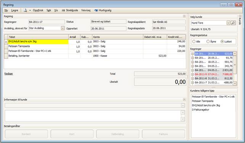This screenshot has height=143, width=245.
Task: Open the Søk menu
Action: (x=49, y=10)
